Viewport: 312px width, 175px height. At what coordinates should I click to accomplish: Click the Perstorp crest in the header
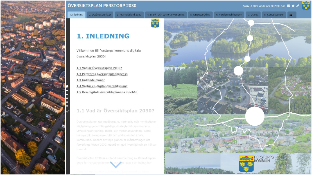pyautogui.click(x=306, y=5)
